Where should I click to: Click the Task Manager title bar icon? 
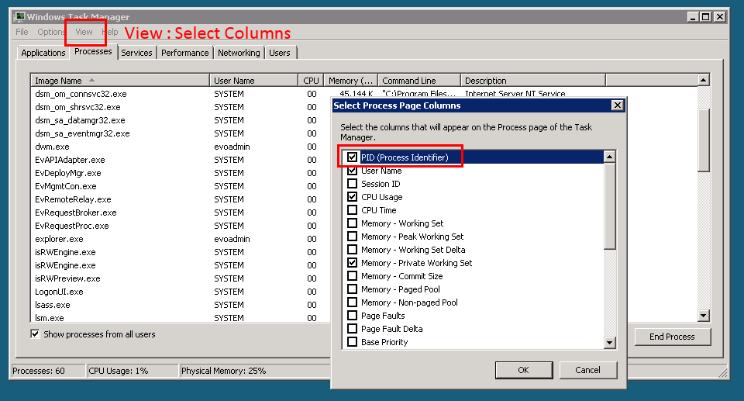click(x=20, y=16)
